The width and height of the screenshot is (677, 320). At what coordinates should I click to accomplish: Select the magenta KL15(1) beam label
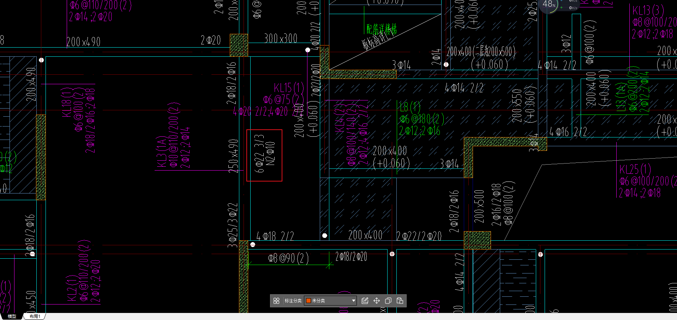289,88
